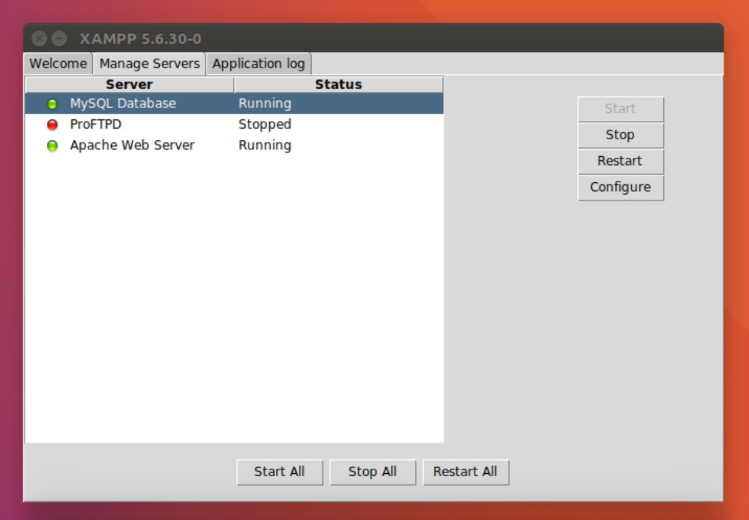Minimize the XAMPP window
The width and height of the screenshot is (749, 520).
(59, 39)
